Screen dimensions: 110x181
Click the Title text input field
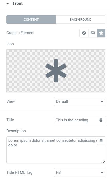75,120
